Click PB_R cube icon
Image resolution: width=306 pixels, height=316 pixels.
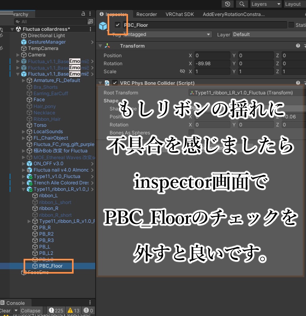click(35, 228)
